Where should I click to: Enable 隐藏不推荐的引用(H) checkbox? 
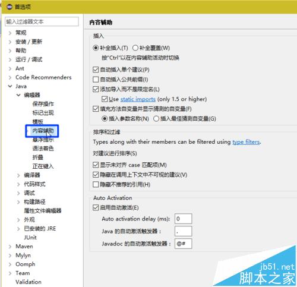[96, 185]
